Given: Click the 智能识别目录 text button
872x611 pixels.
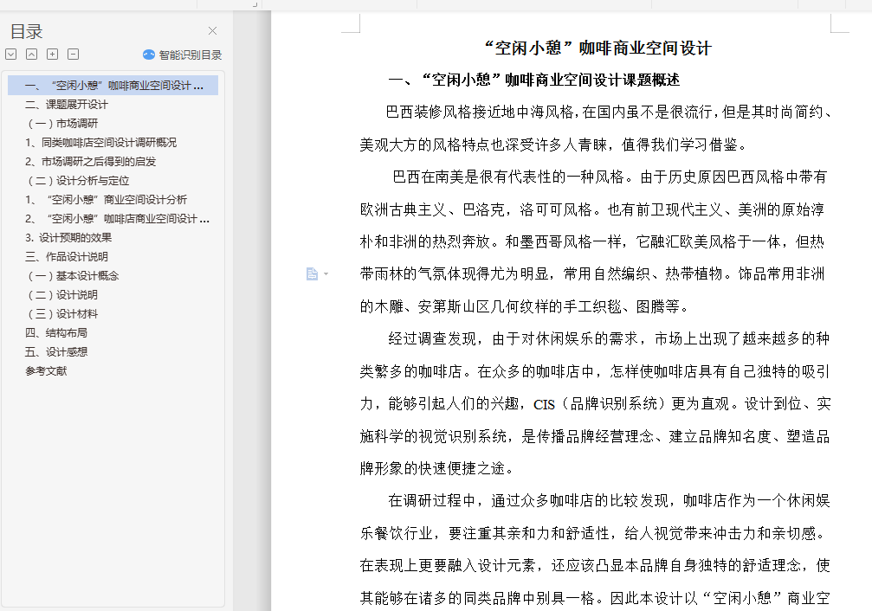Looking at the screenshot, I should pyautogui.click(x=191, y=55).
